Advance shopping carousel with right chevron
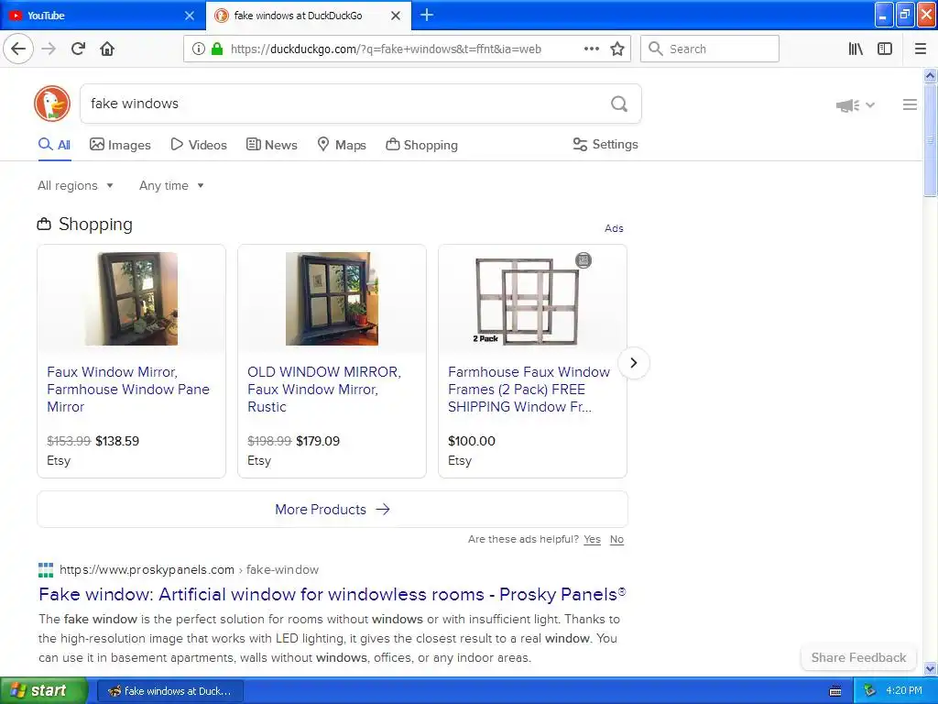Viewport: 938px width, 704px height. tap(634, 363)
